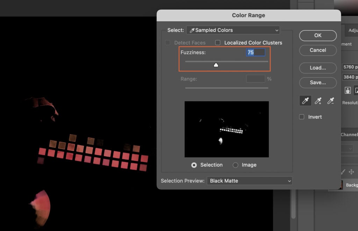Enable Localized Color Clusters
This screenshot has width=358, height=231.
[217, 43]
